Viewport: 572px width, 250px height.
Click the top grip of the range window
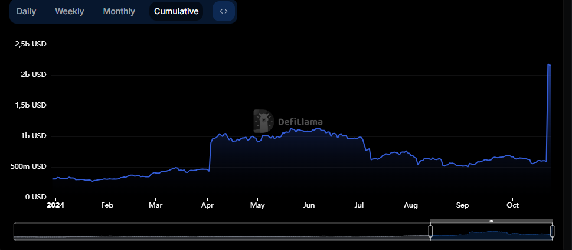491,221
